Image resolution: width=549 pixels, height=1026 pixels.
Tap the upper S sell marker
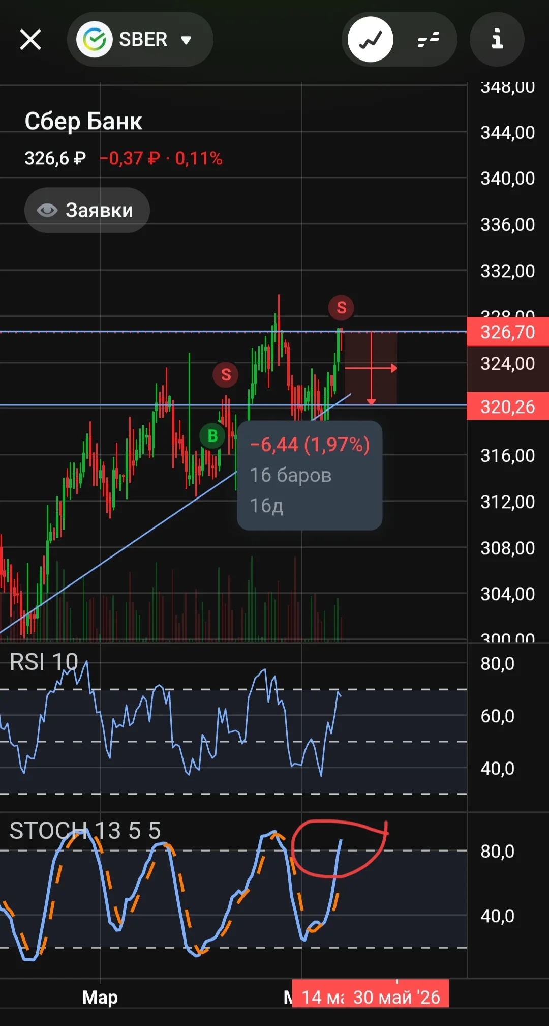[x=341, y=307]
